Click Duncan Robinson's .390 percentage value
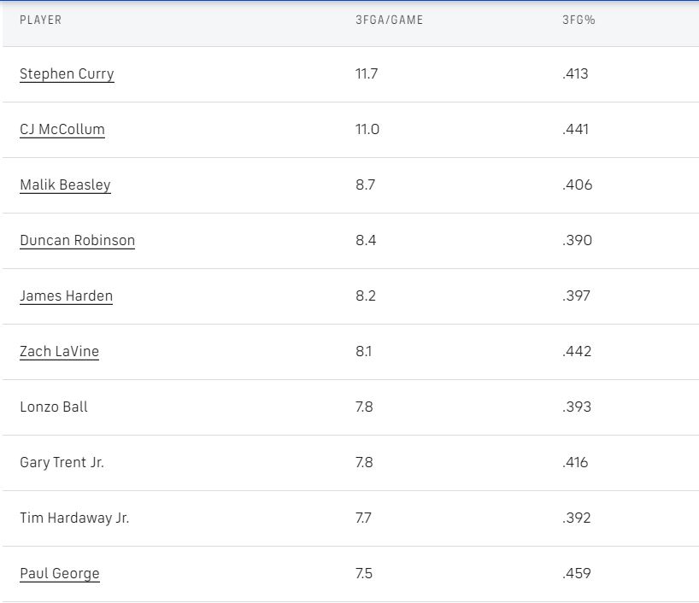The width and height of the screenshot is (699, 603). coord(577,241)
